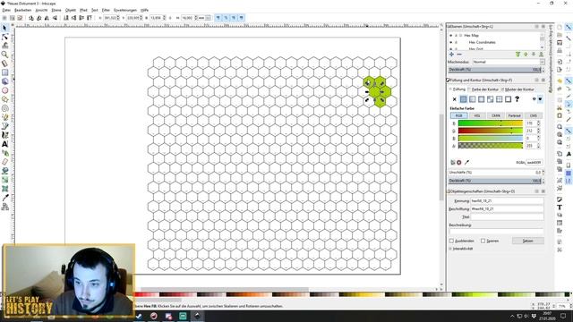Select the Node edit tool
Image resolution: width=573 pixels, height=322 pixels.
pyautogui.click(x=4, y=37)
